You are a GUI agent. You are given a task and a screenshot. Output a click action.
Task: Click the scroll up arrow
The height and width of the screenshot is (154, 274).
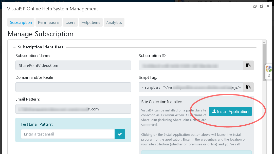coord(264,42)
